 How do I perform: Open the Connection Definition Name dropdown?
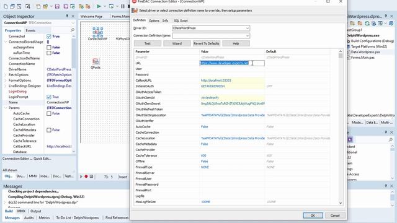tap(247, 36)
